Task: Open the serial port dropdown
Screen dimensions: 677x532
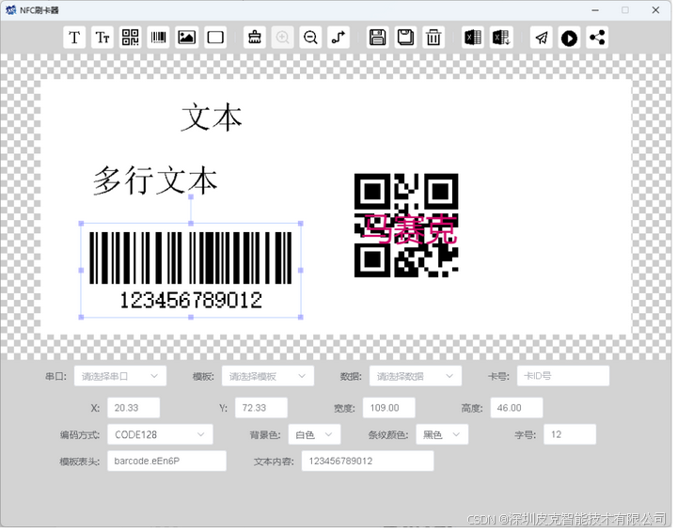Action: pos(120,376)
